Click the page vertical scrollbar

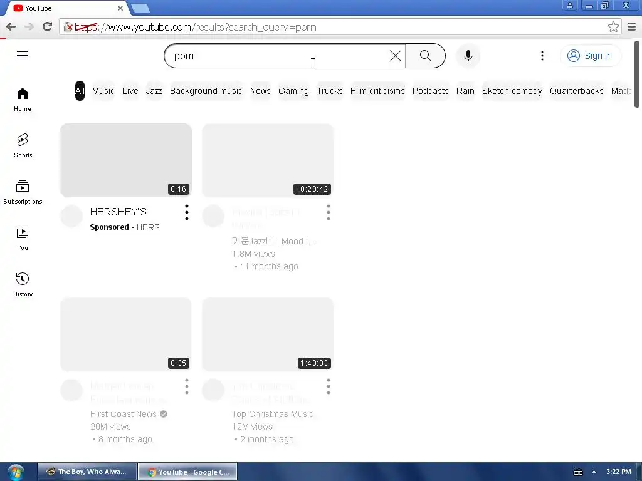tap(637, 74)
